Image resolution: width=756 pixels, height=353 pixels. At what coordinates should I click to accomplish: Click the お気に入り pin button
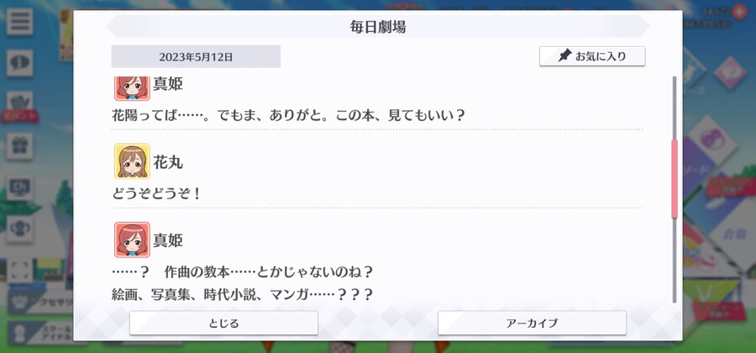592,56
